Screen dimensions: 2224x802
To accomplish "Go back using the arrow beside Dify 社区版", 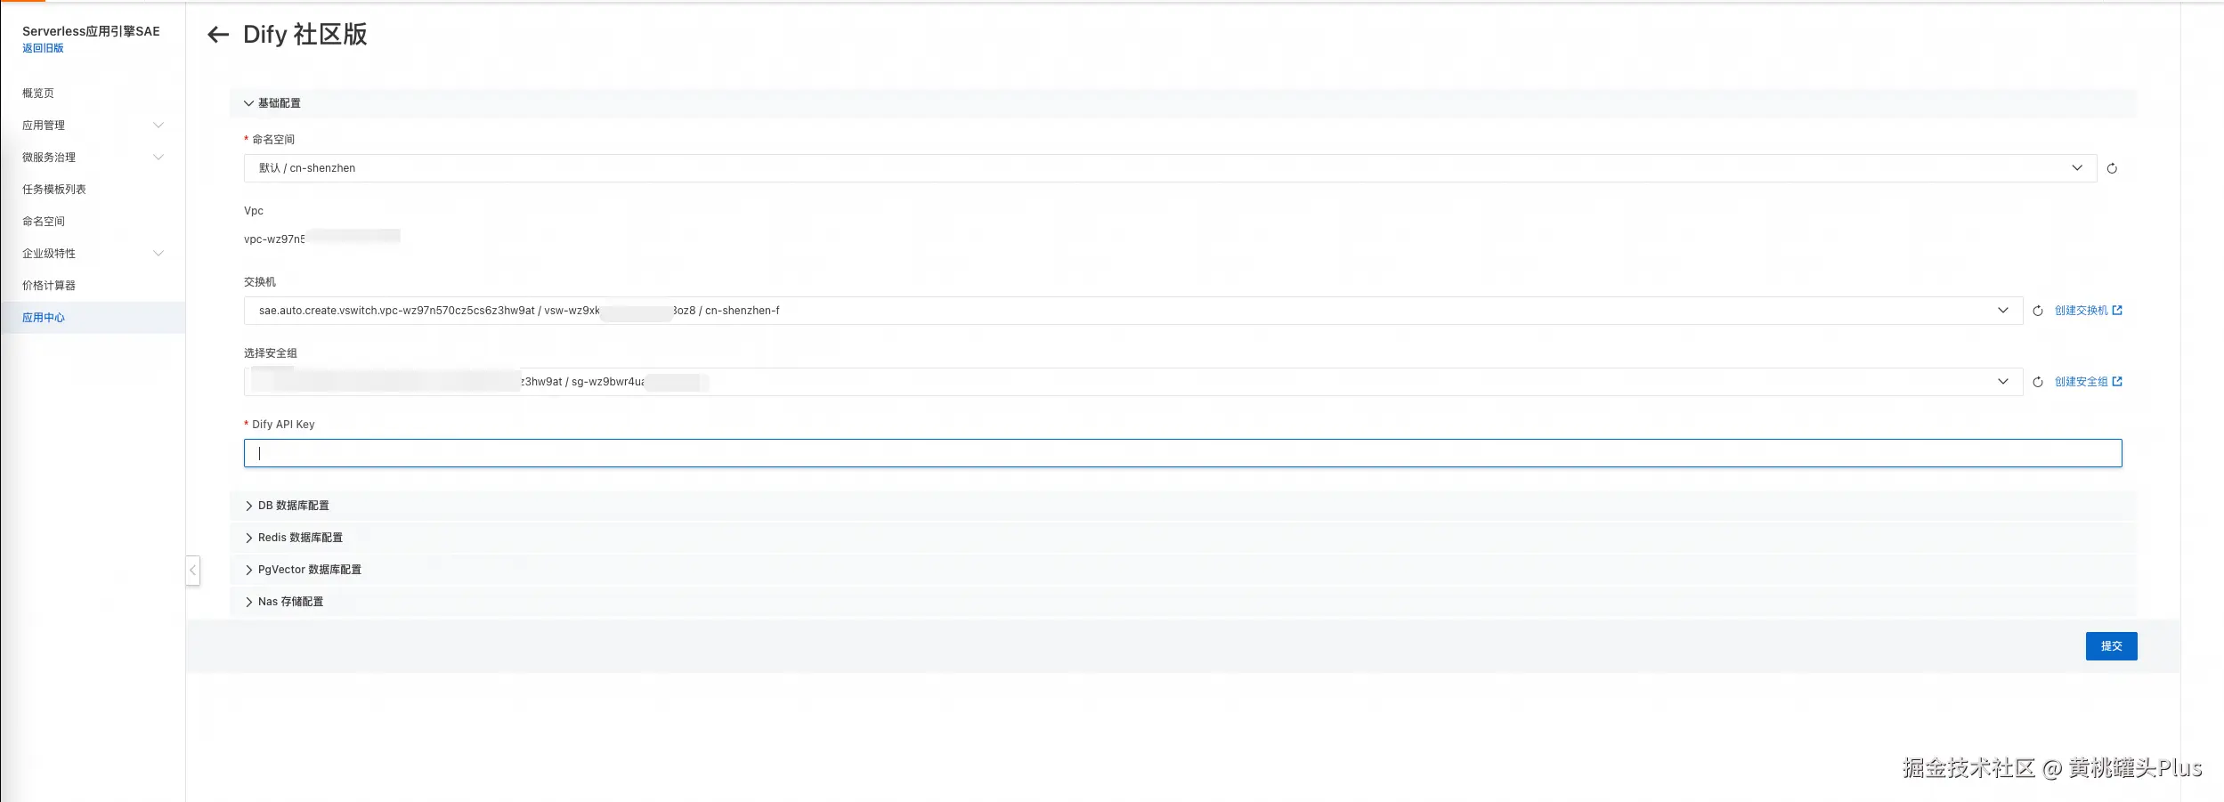I will point(218,35).
